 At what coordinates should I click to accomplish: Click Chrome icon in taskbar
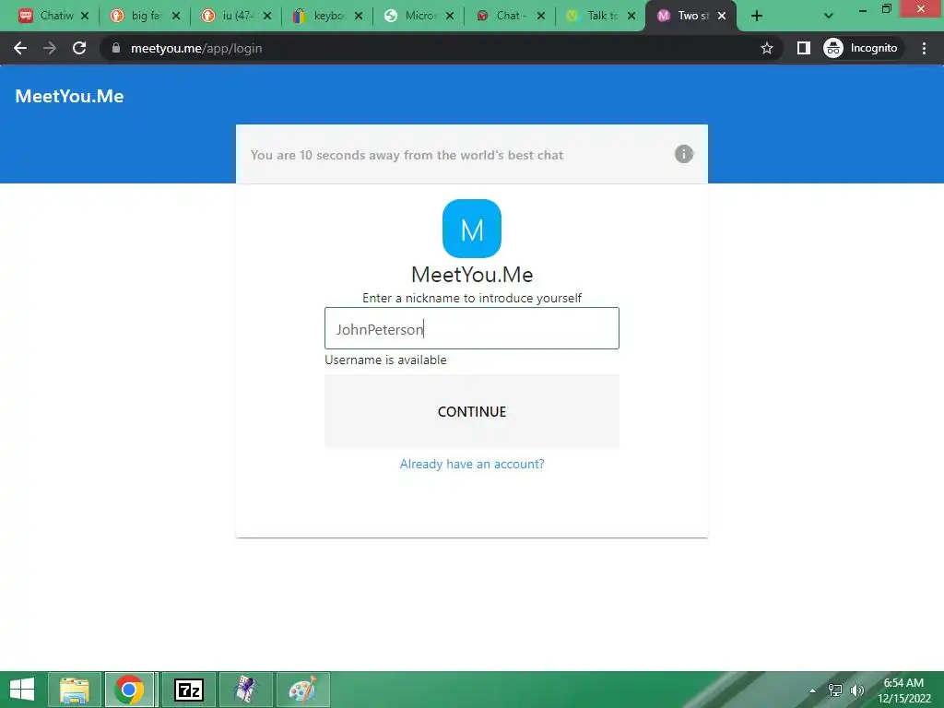click(x=129, y=690)
